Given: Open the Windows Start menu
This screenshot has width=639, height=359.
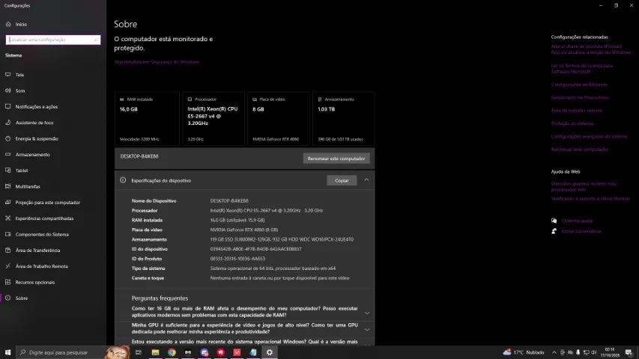Looking at the screenshot, I should pos(7,352).
